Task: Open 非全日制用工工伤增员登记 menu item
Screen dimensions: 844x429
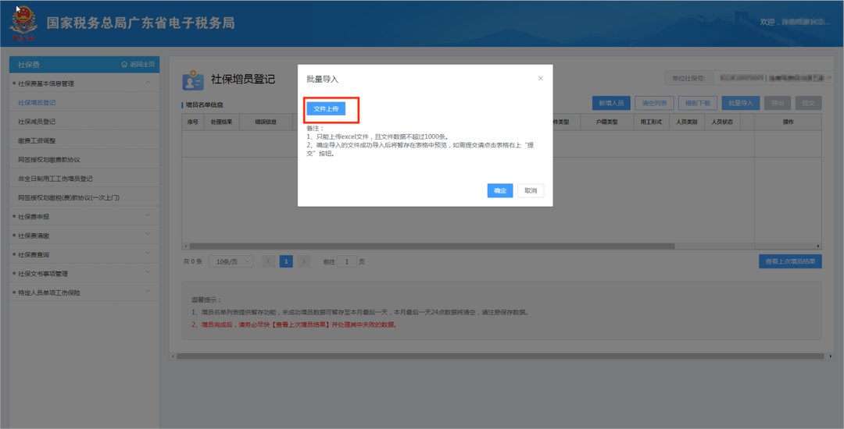Action: [55, 179]
